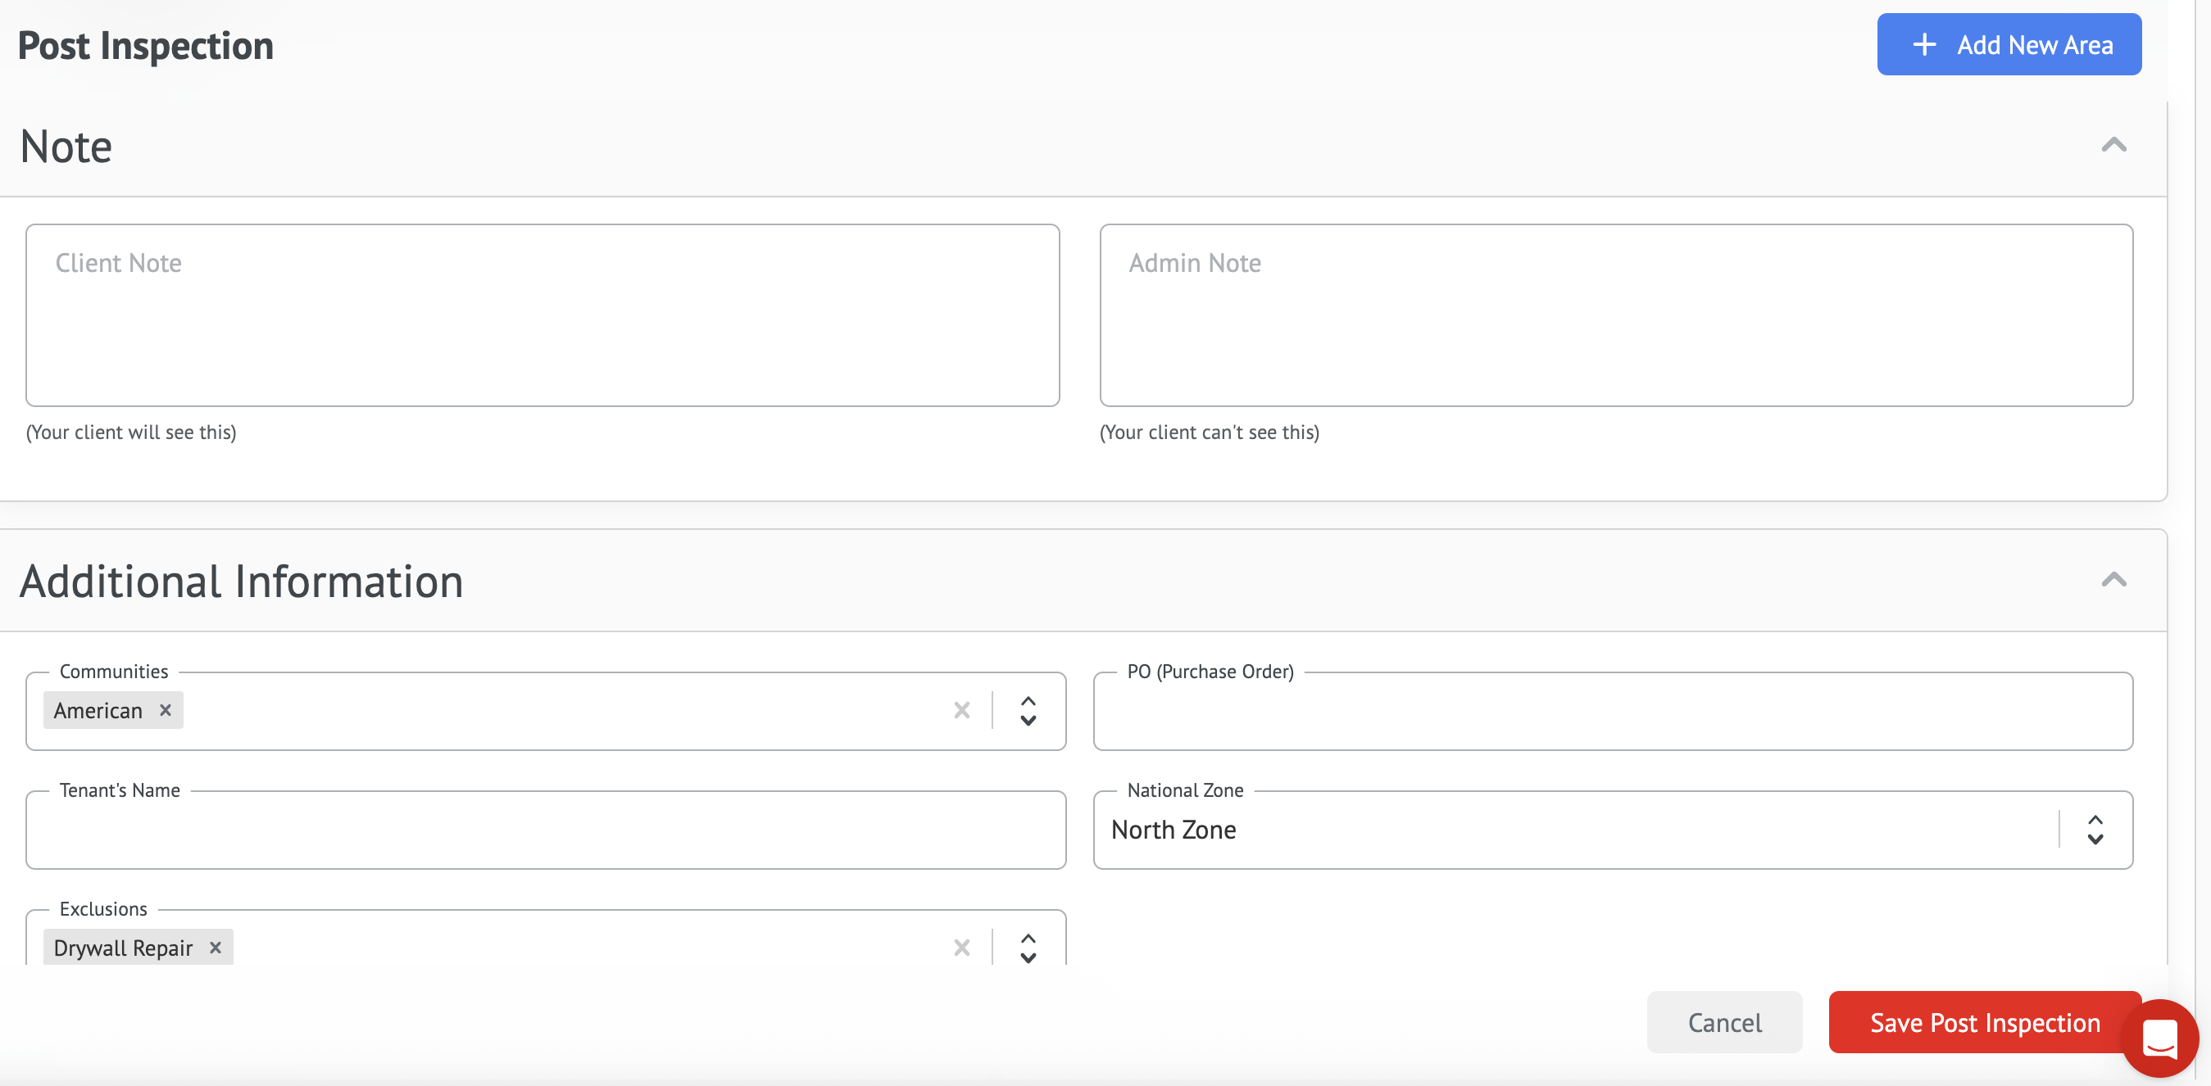Screen dimensions: 2211x1086
Task: Remove the American community tag
Action: (166, 710)
